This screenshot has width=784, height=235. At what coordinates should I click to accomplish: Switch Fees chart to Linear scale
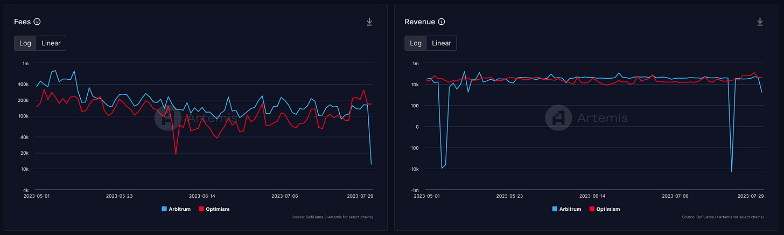point(51,43)
